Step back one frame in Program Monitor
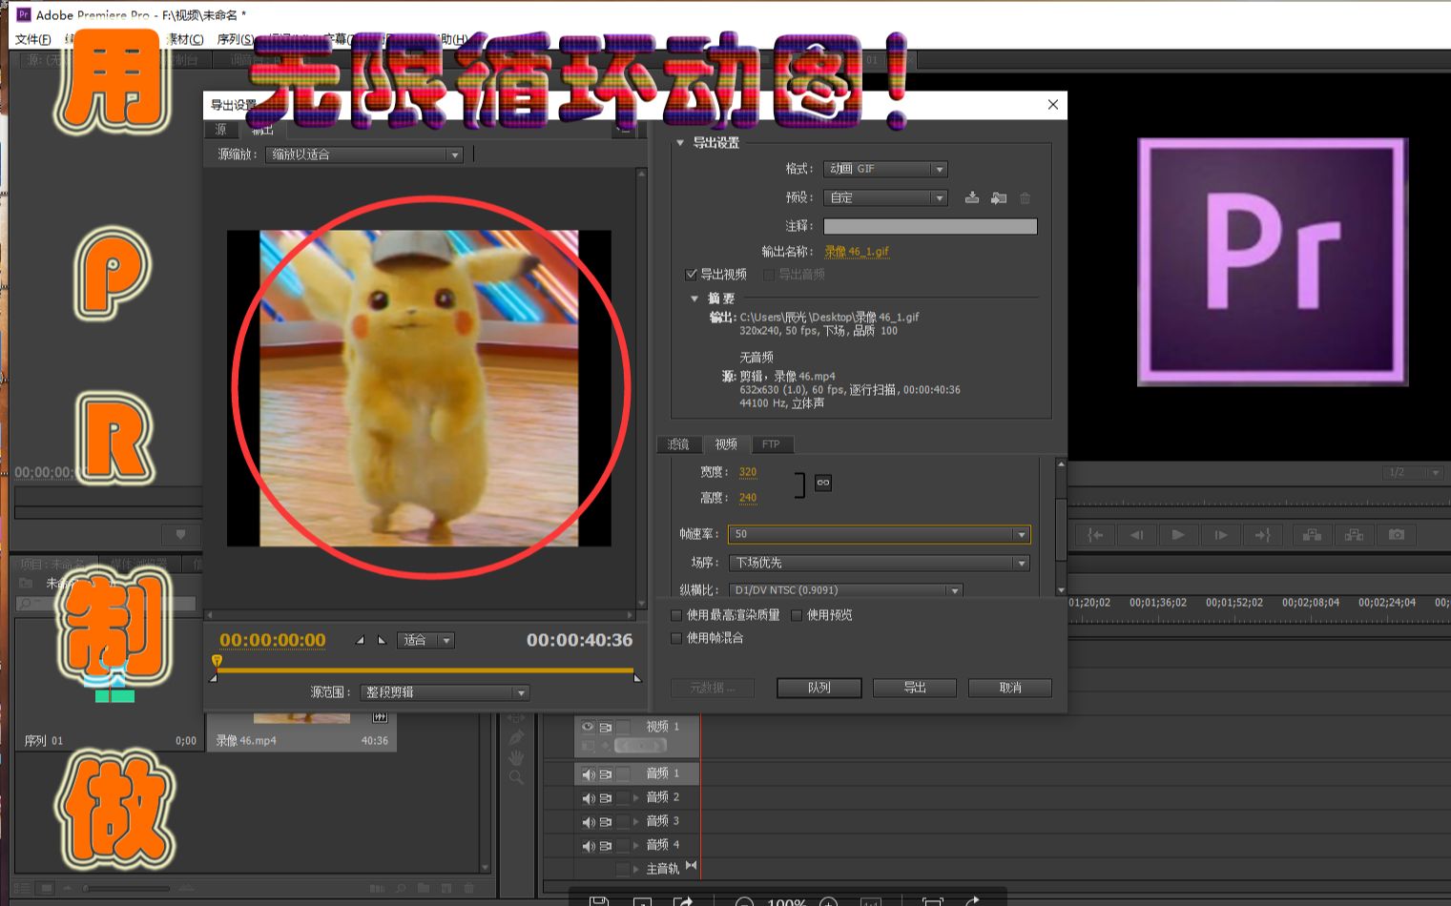The width and height of the screenshot is (1451, 906). pos(1136,535)
